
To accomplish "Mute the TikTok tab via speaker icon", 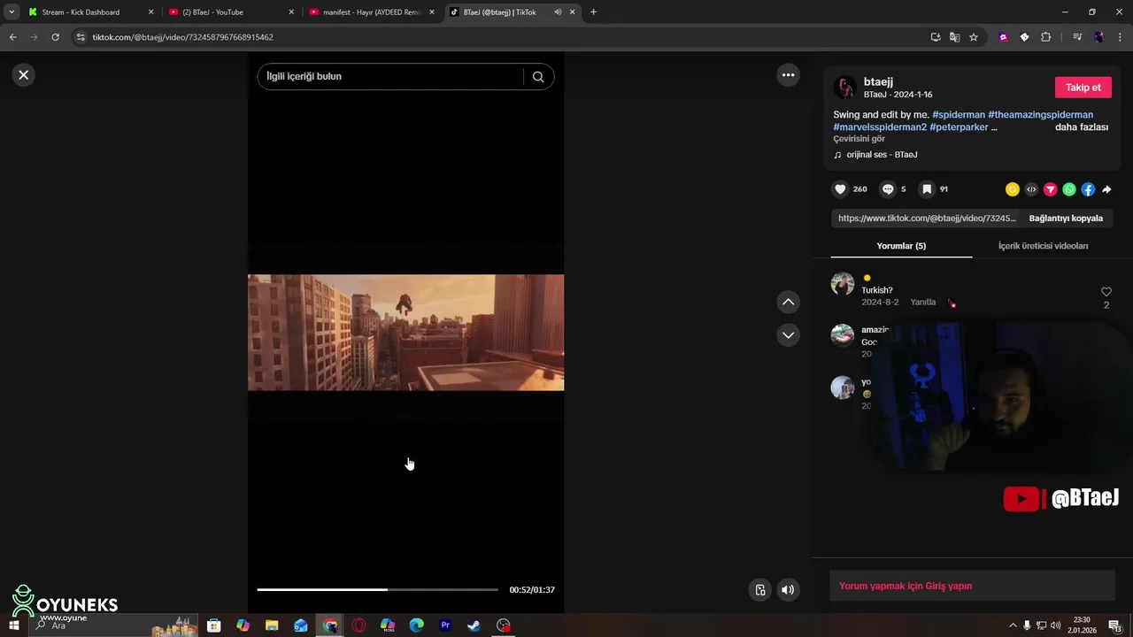I will coord(558,12).
